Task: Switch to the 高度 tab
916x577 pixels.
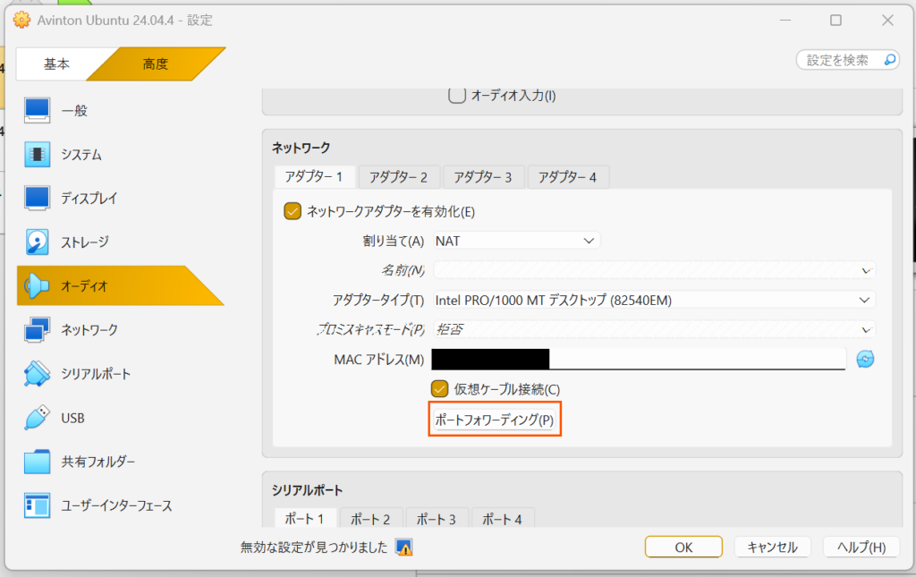Action: [x=156, y=64]
